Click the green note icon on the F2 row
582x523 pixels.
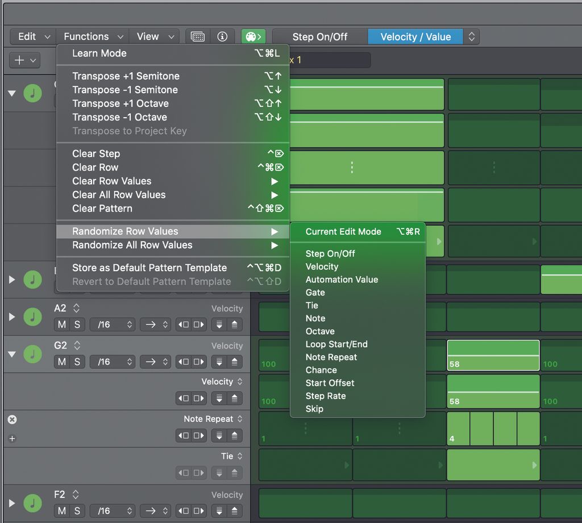point(31,503)
